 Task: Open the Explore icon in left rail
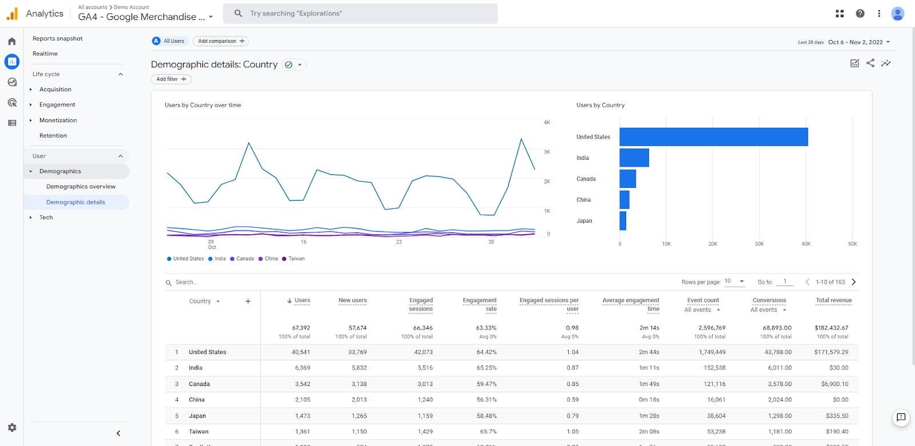click(11, 82)
